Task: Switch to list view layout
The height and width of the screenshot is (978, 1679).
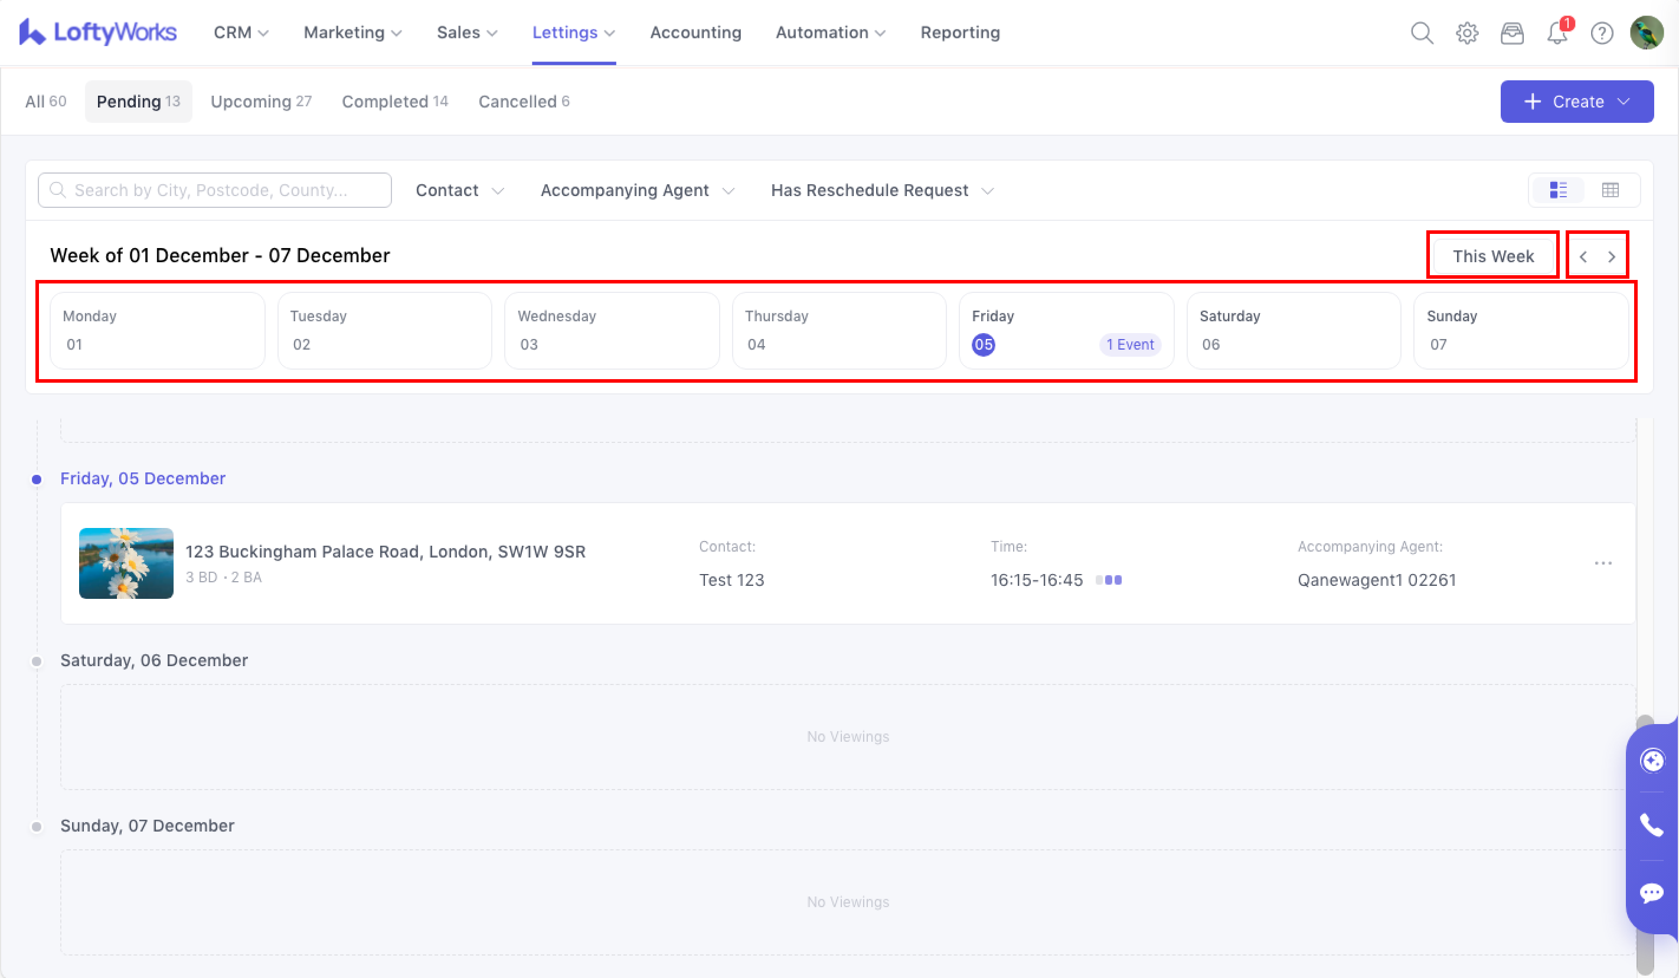Action: click(x=1559, y=190)
